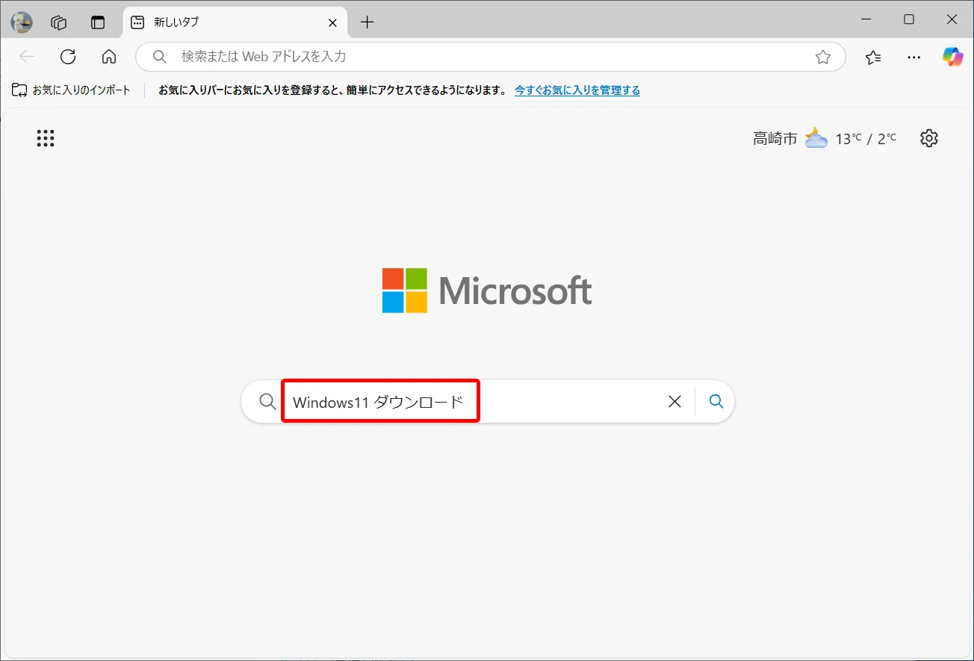This screenshot has width=974, height=661.
Task: Open Settings and more menu
Action: coord(913,57)
